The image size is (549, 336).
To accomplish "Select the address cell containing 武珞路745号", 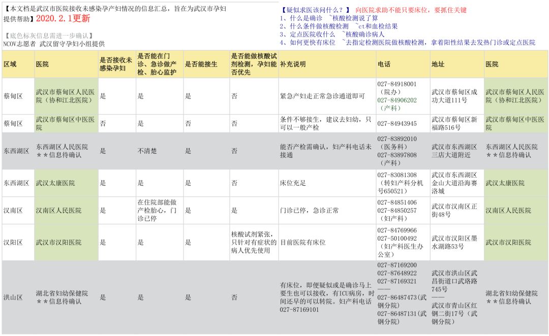I will (x=457, y=297).
